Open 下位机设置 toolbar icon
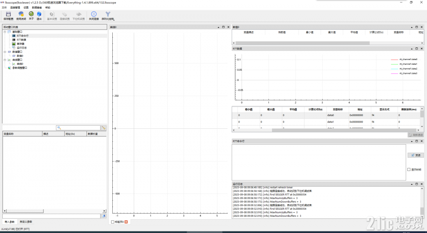Image resolution: width=427 pixels, height=233 pixels. pos(78,16)
